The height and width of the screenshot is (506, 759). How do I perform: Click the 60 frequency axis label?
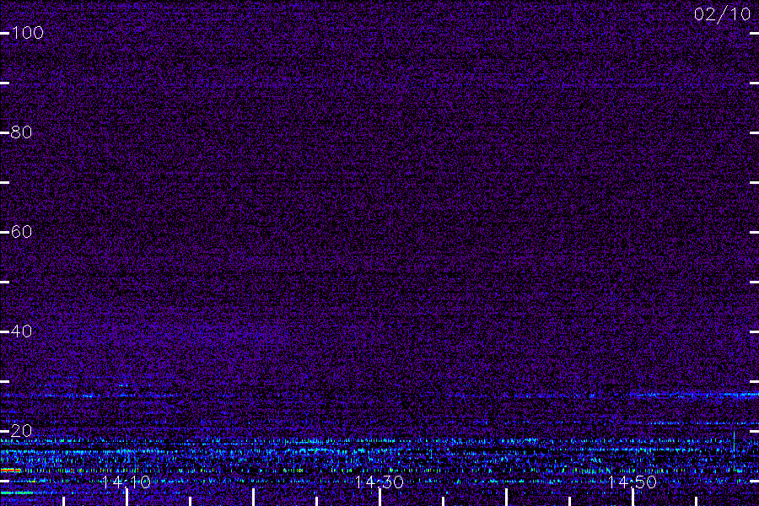click(21, 231)
